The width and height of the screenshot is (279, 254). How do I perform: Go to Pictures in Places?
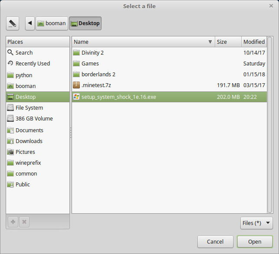coord(38,152)
